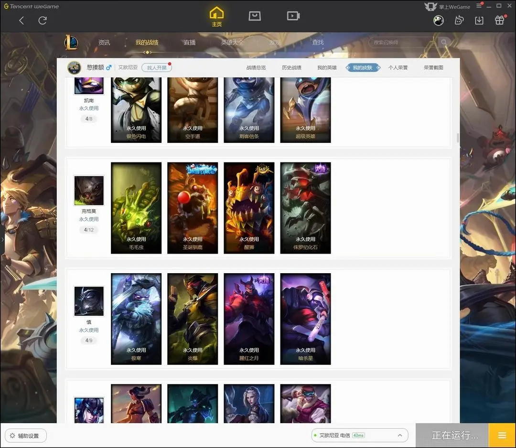Image resolution: width=516 pixels, height=448 pixels.
Task: Open the 腥红之月 skin card
Action: tap(249, 319)
